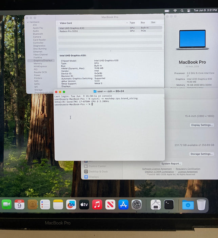Open Calendar showing JUN 9 in Dock
The height and width of the screenshot is (238, 218).
[x=19, y=205]
